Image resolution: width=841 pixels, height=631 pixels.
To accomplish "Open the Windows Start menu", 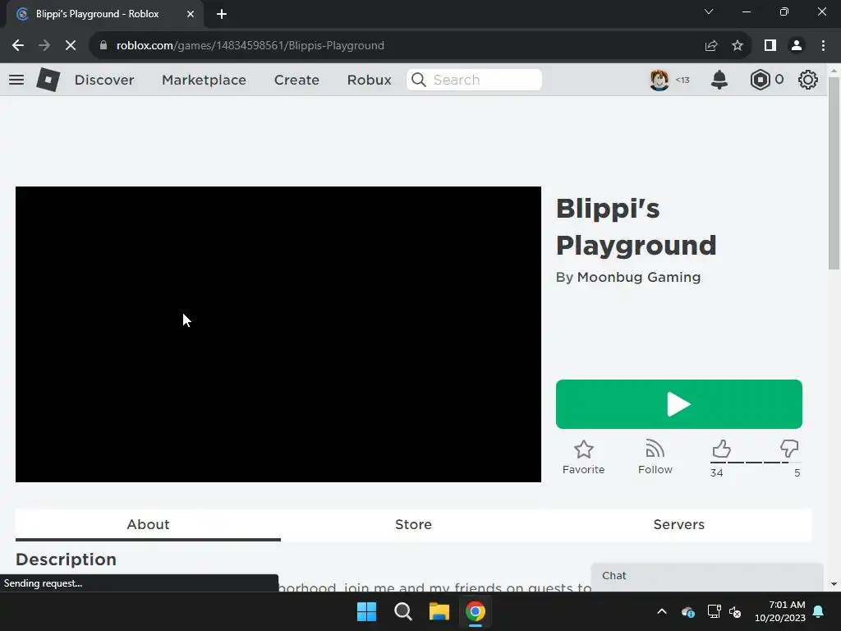I will [x=367, y=611].
